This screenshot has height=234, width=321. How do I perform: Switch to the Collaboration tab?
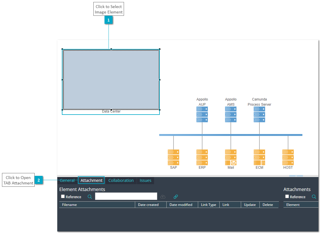coord(121,180)
